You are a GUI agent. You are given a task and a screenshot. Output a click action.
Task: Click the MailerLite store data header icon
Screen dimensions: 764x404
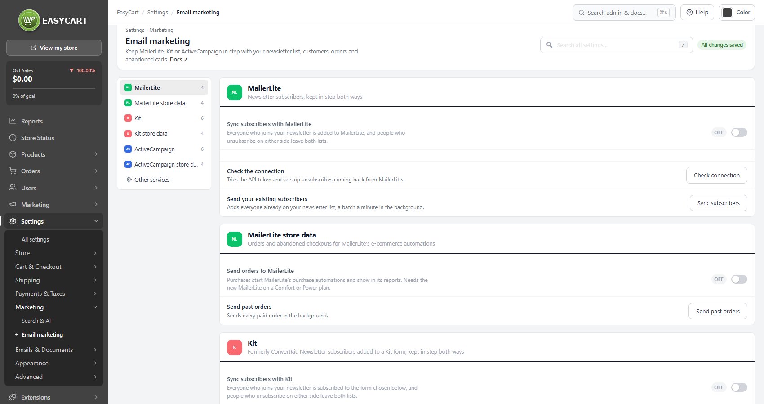(235, 239)
